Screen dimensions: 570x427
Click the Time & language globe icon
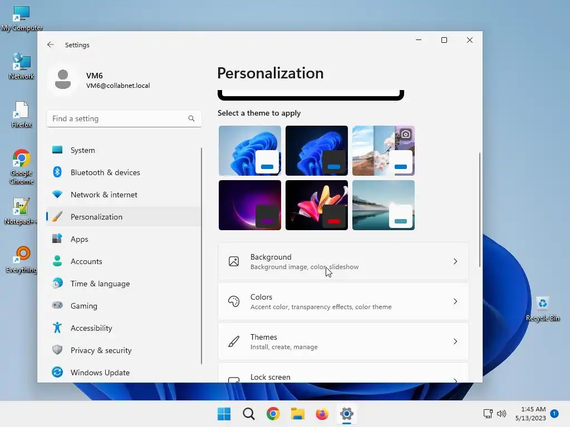coord(57,283)
